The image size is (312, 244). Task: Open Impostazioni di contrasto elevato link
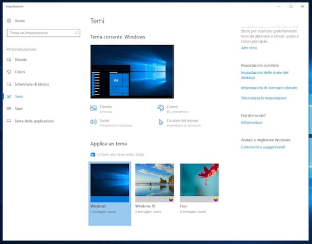[269, 88]
